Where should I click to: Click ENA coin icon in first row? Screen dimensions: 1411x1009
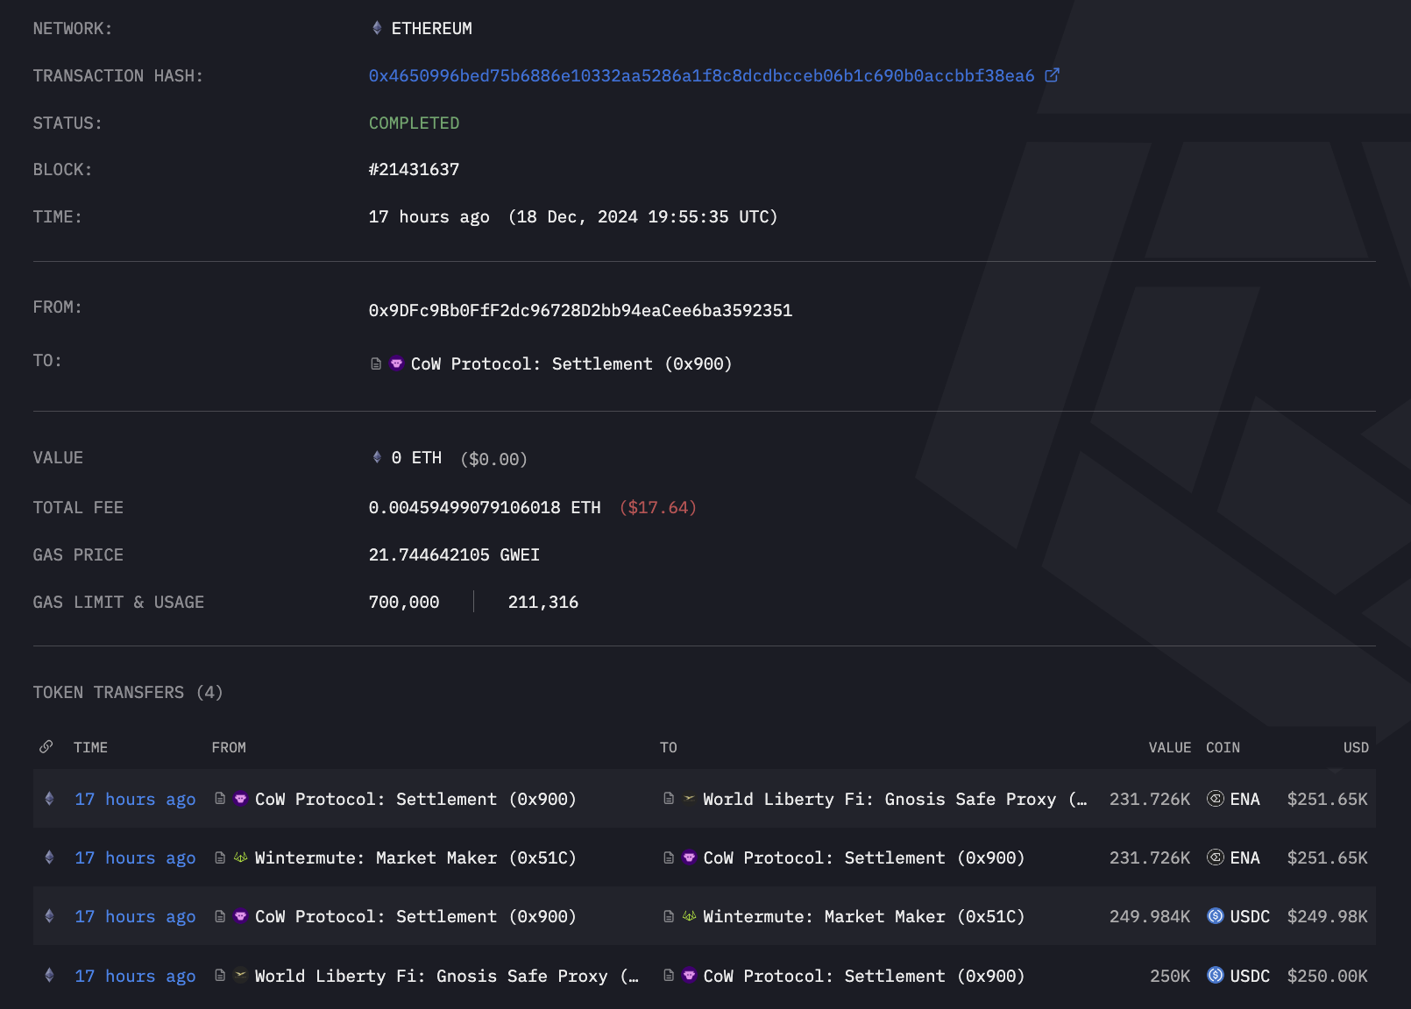[1216, 799]
